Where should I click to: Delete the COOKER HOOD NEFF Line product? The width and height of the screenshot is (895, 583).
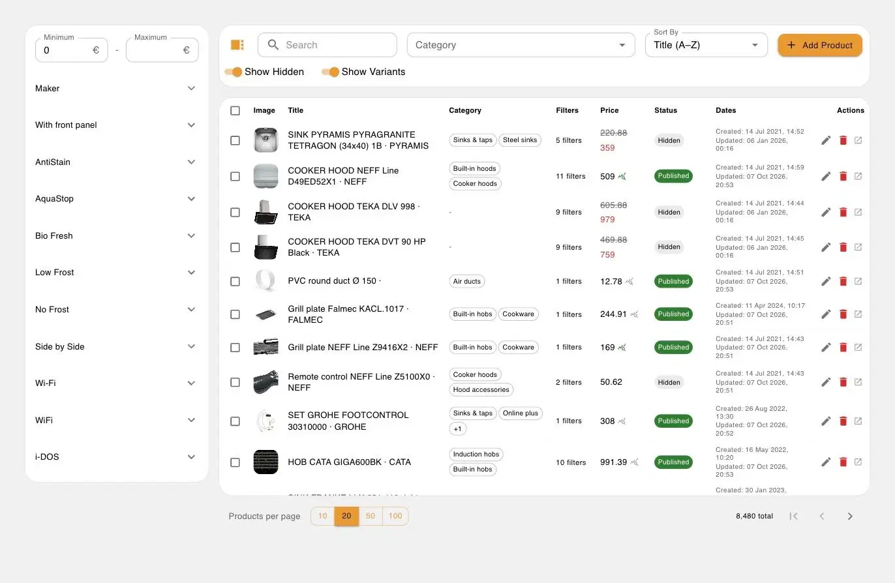click(x=843, y=176)
